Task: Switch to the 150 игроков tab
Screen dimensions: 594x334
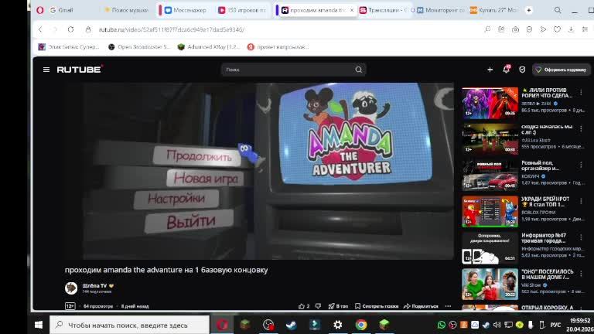Action: click(x=242, y=10)
